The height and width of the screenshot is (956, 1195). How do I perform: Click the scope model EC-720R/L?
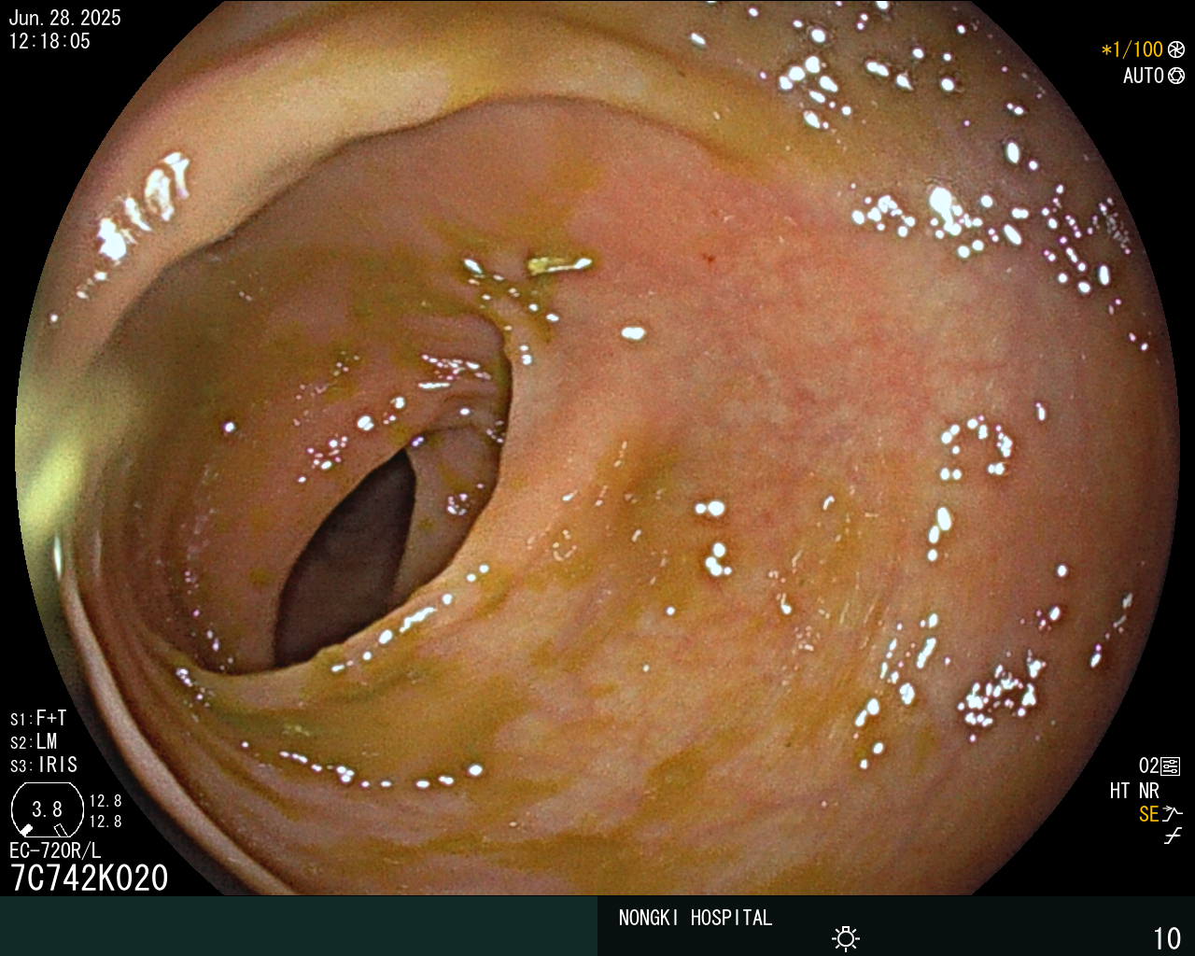point(55,851)
